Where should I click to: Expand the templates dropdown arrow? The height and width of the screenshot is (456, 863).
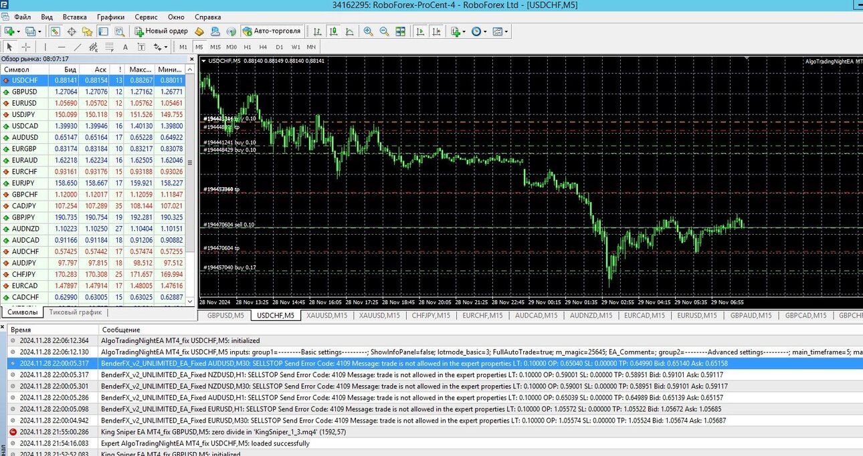pyautogui.click(x=506, y=31)
